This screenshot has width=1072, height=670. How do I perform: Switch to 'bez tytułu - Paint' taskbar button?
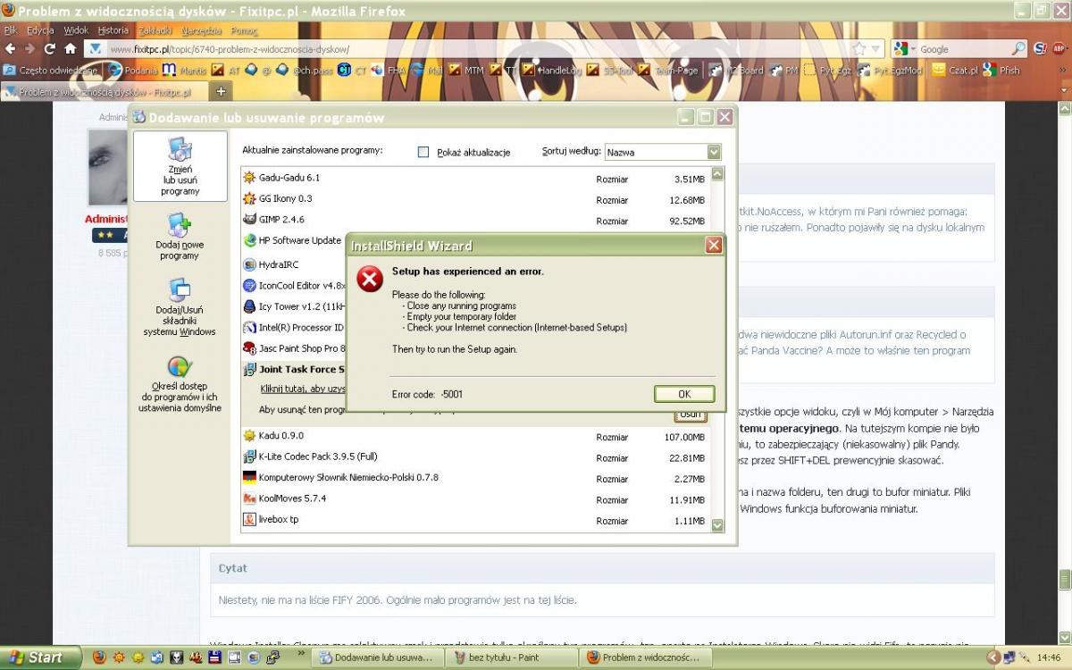pos(512,657)
